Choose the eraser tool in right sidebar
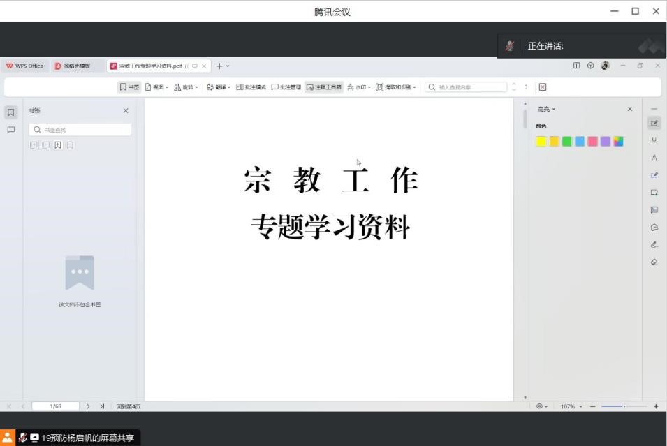 pyautogui.click(x=654, y=262)
